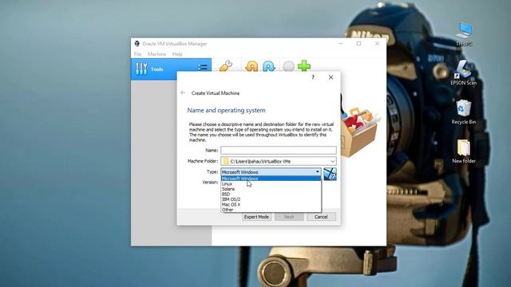The width and height of the screenshot is (511, 287).
Task: Click the Export appliance icon
Action: (269, 66)
